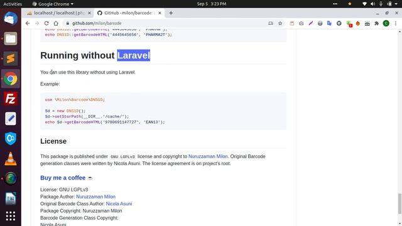
Task: Open the Chrome three-dot menu
Action: 396,23
